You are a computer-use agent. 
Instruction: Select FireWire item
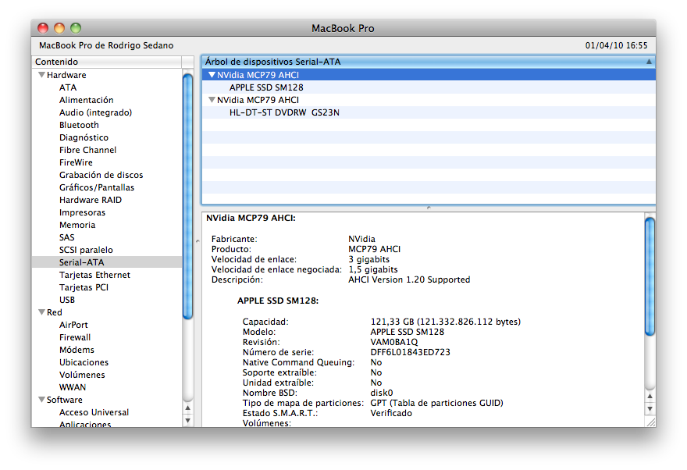tap(76, 162)
